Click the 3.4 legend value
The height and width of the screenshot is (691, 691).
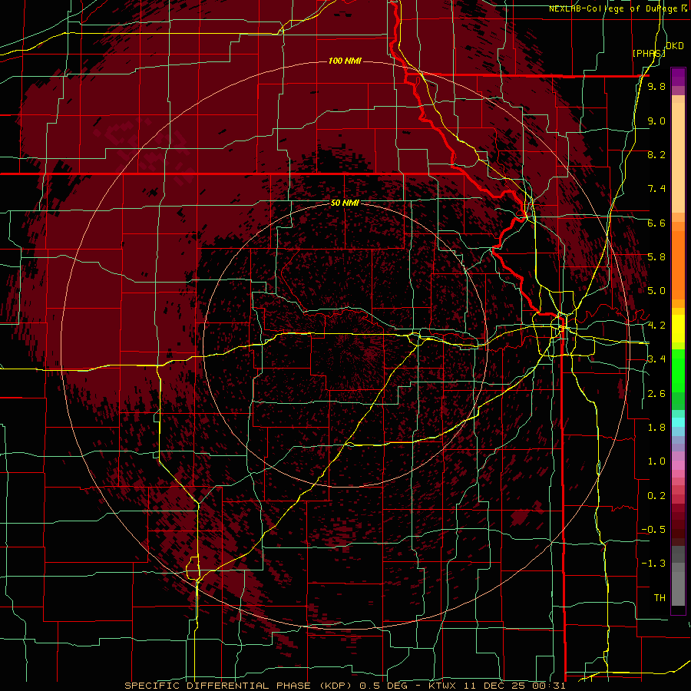coord(656,359)
